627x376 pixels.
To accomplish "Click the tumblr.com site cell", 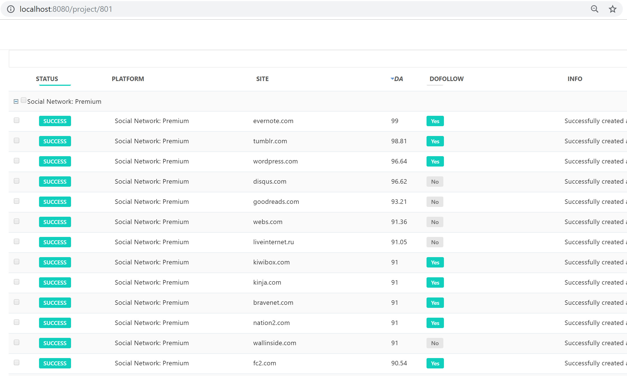I will pos(270,141).
